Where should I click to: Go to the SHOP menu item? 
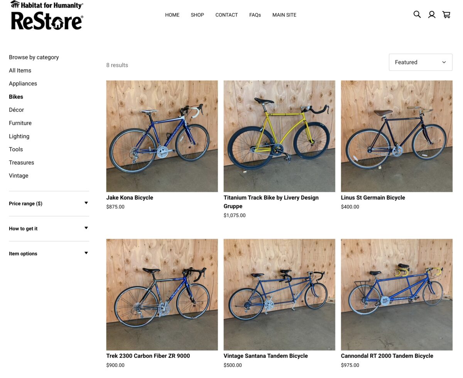197,15
